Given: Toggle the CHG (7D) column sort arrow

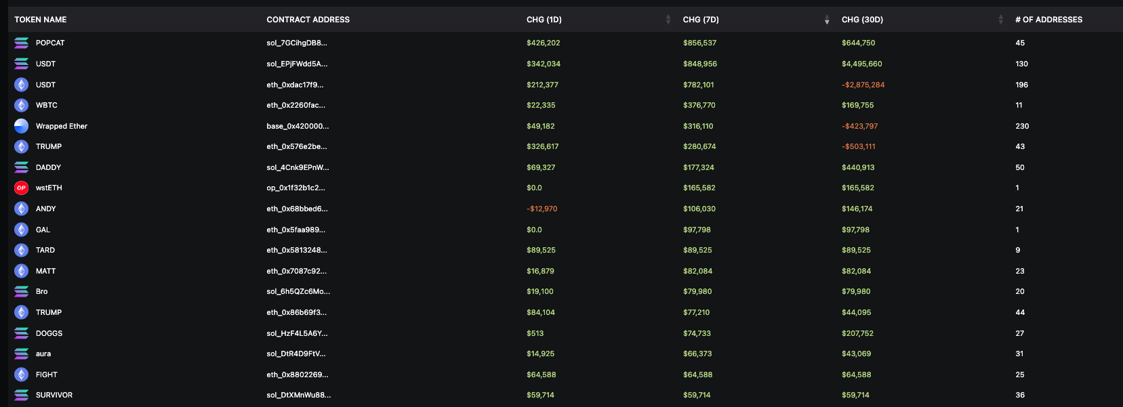Looking at the screenshot, I should (827, 20).
